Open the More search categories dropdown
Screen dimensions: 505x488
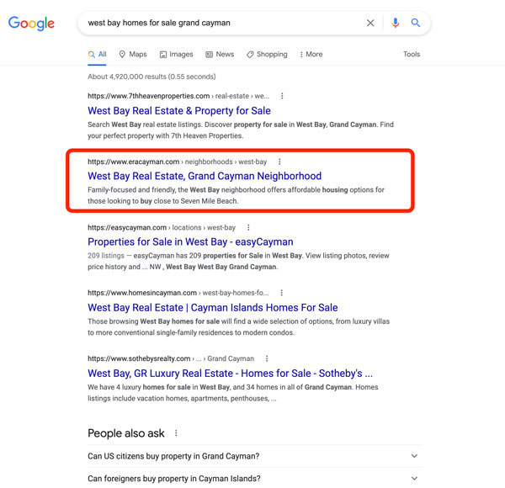[311, 55]
